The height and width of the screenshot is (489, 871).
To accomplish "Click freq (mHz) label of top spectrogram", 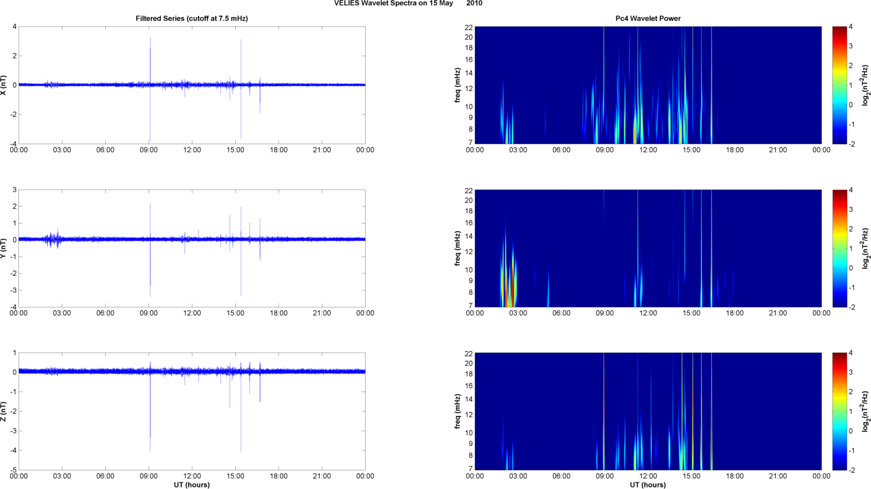I will click(x=458, y=85).
